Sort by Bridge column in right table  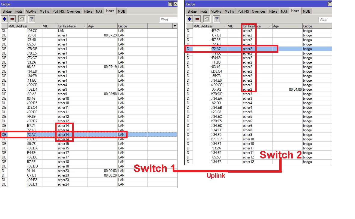click(x=317, y=26)
